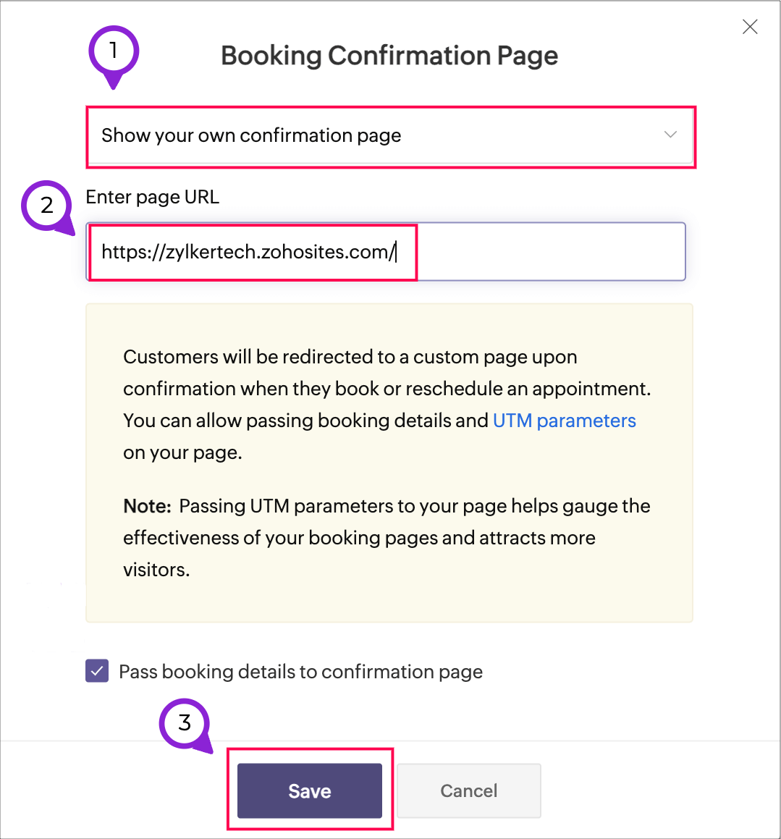This screenshot has height=839, width=781.
Task: Click the 'Booking Confirmation Page' title
Action: (389, 56)
